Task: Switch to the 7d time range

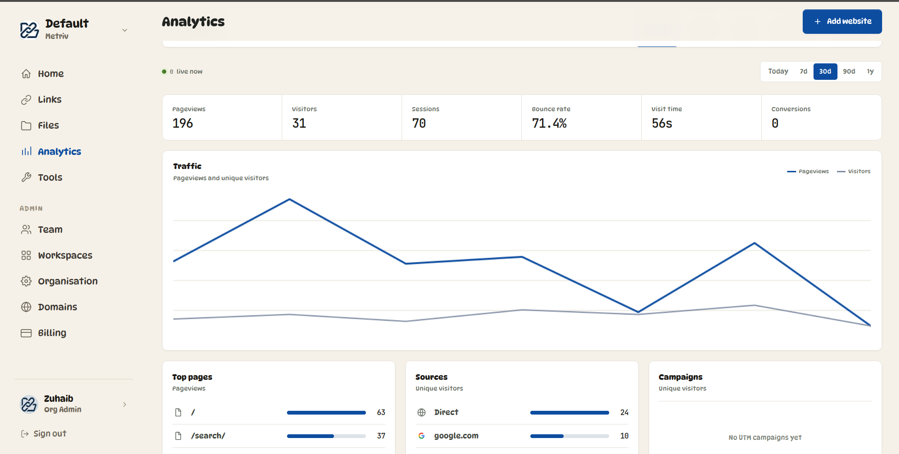Action: [803, 71]
